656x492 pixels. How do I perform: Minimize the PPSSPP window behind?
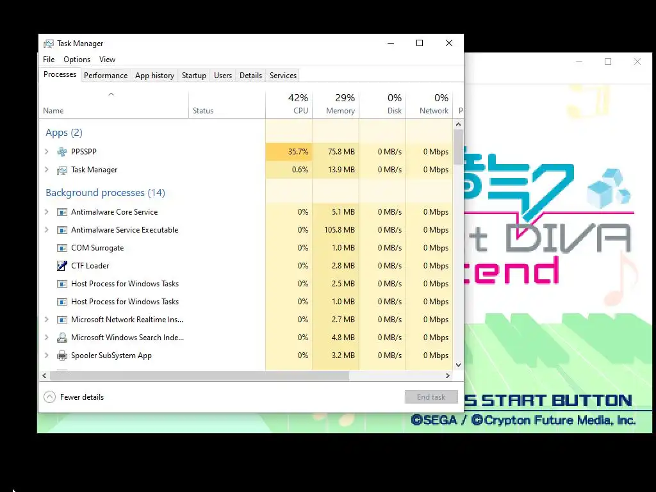579,61
